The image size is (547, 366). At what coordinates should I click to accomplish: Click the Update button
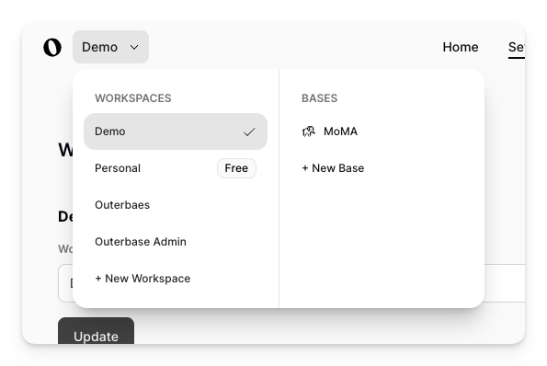point(96,331)
